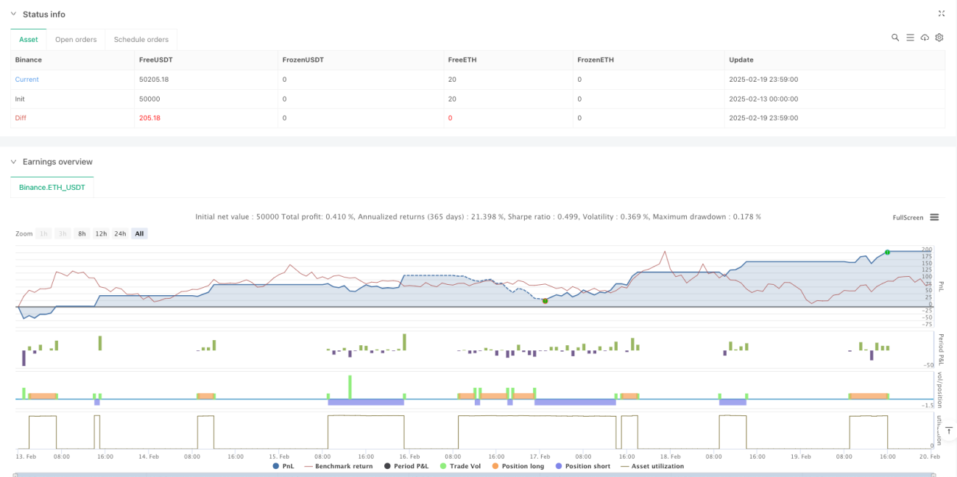The image size is (957, 477).
Task: Open the table density lines icon
Action: [910, 38]
